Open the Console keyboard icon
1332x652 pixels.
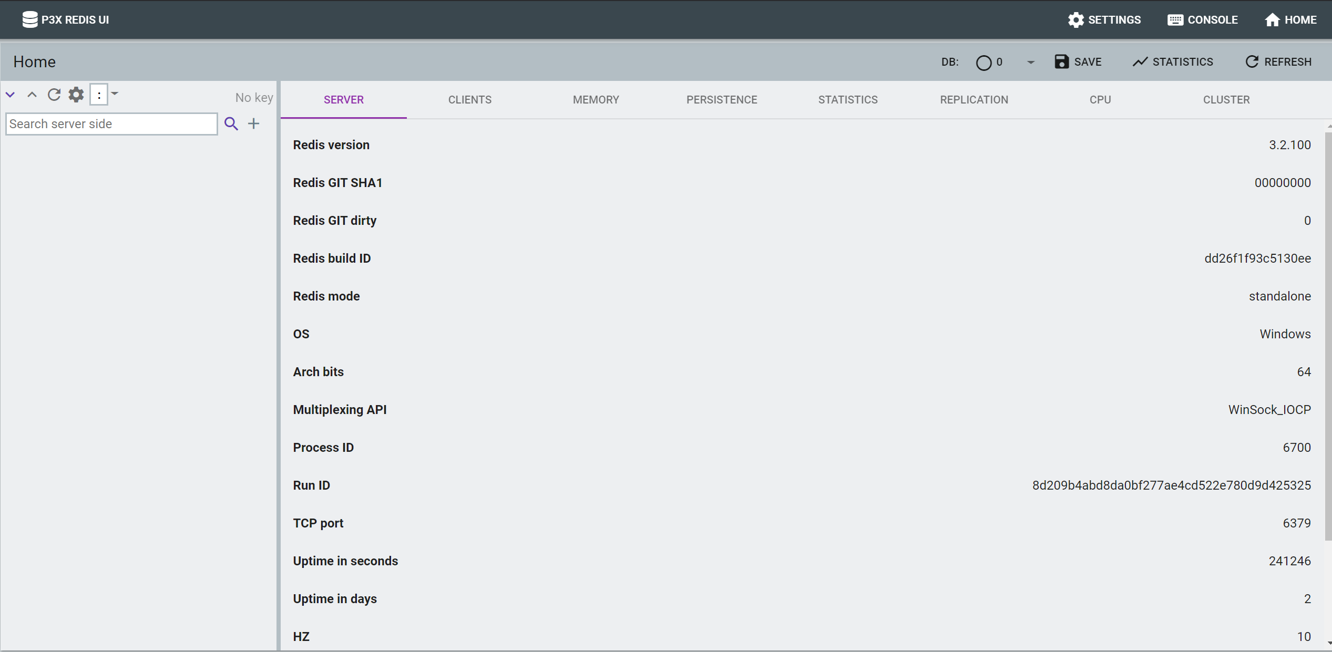[1175, 19]
